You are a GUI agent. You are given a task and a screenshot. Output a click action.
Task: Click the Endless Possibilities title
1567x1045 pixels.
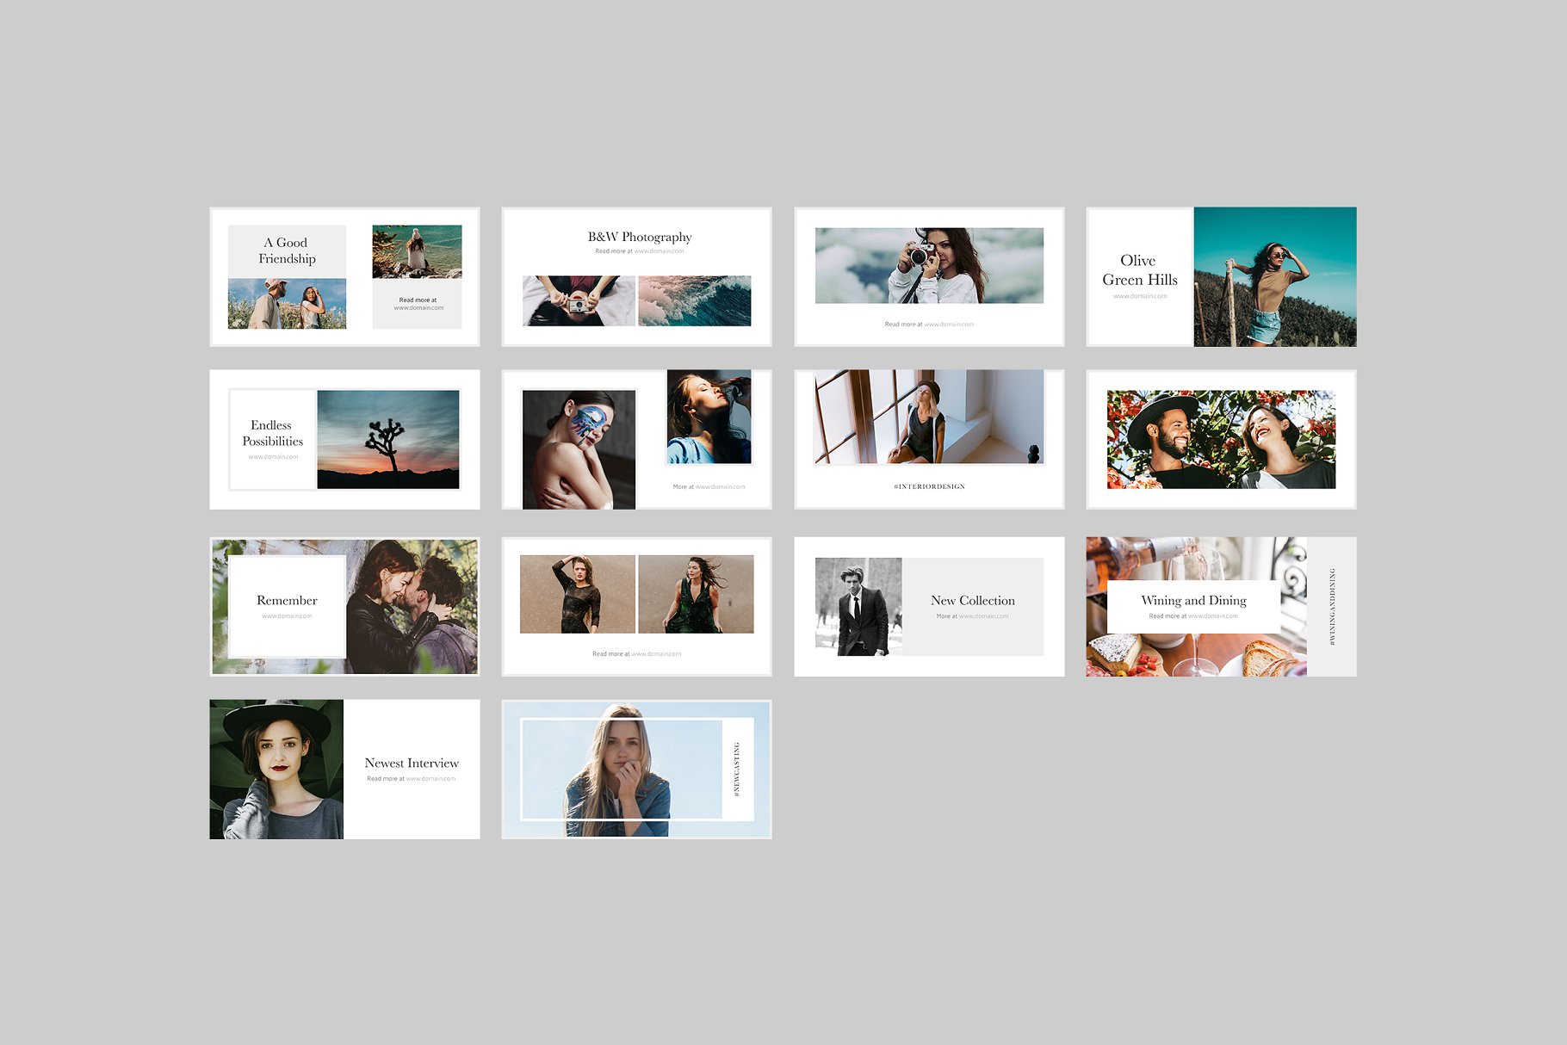(272, 433)
